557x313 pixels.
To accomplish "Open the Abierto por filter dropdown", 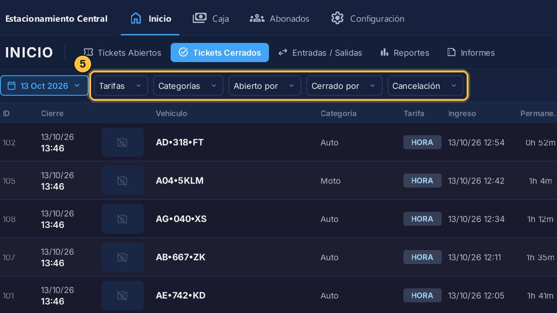I will pyautogui.click(x=265, y=86).
